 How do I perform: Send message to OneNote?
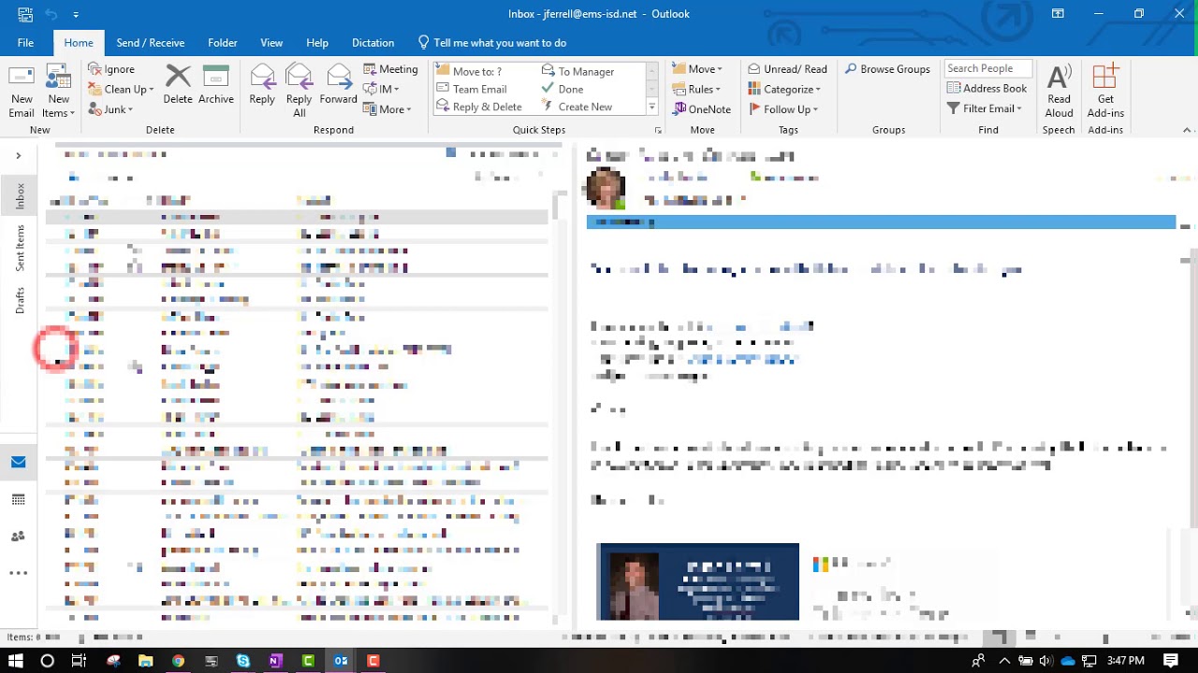tap(701, 109)
